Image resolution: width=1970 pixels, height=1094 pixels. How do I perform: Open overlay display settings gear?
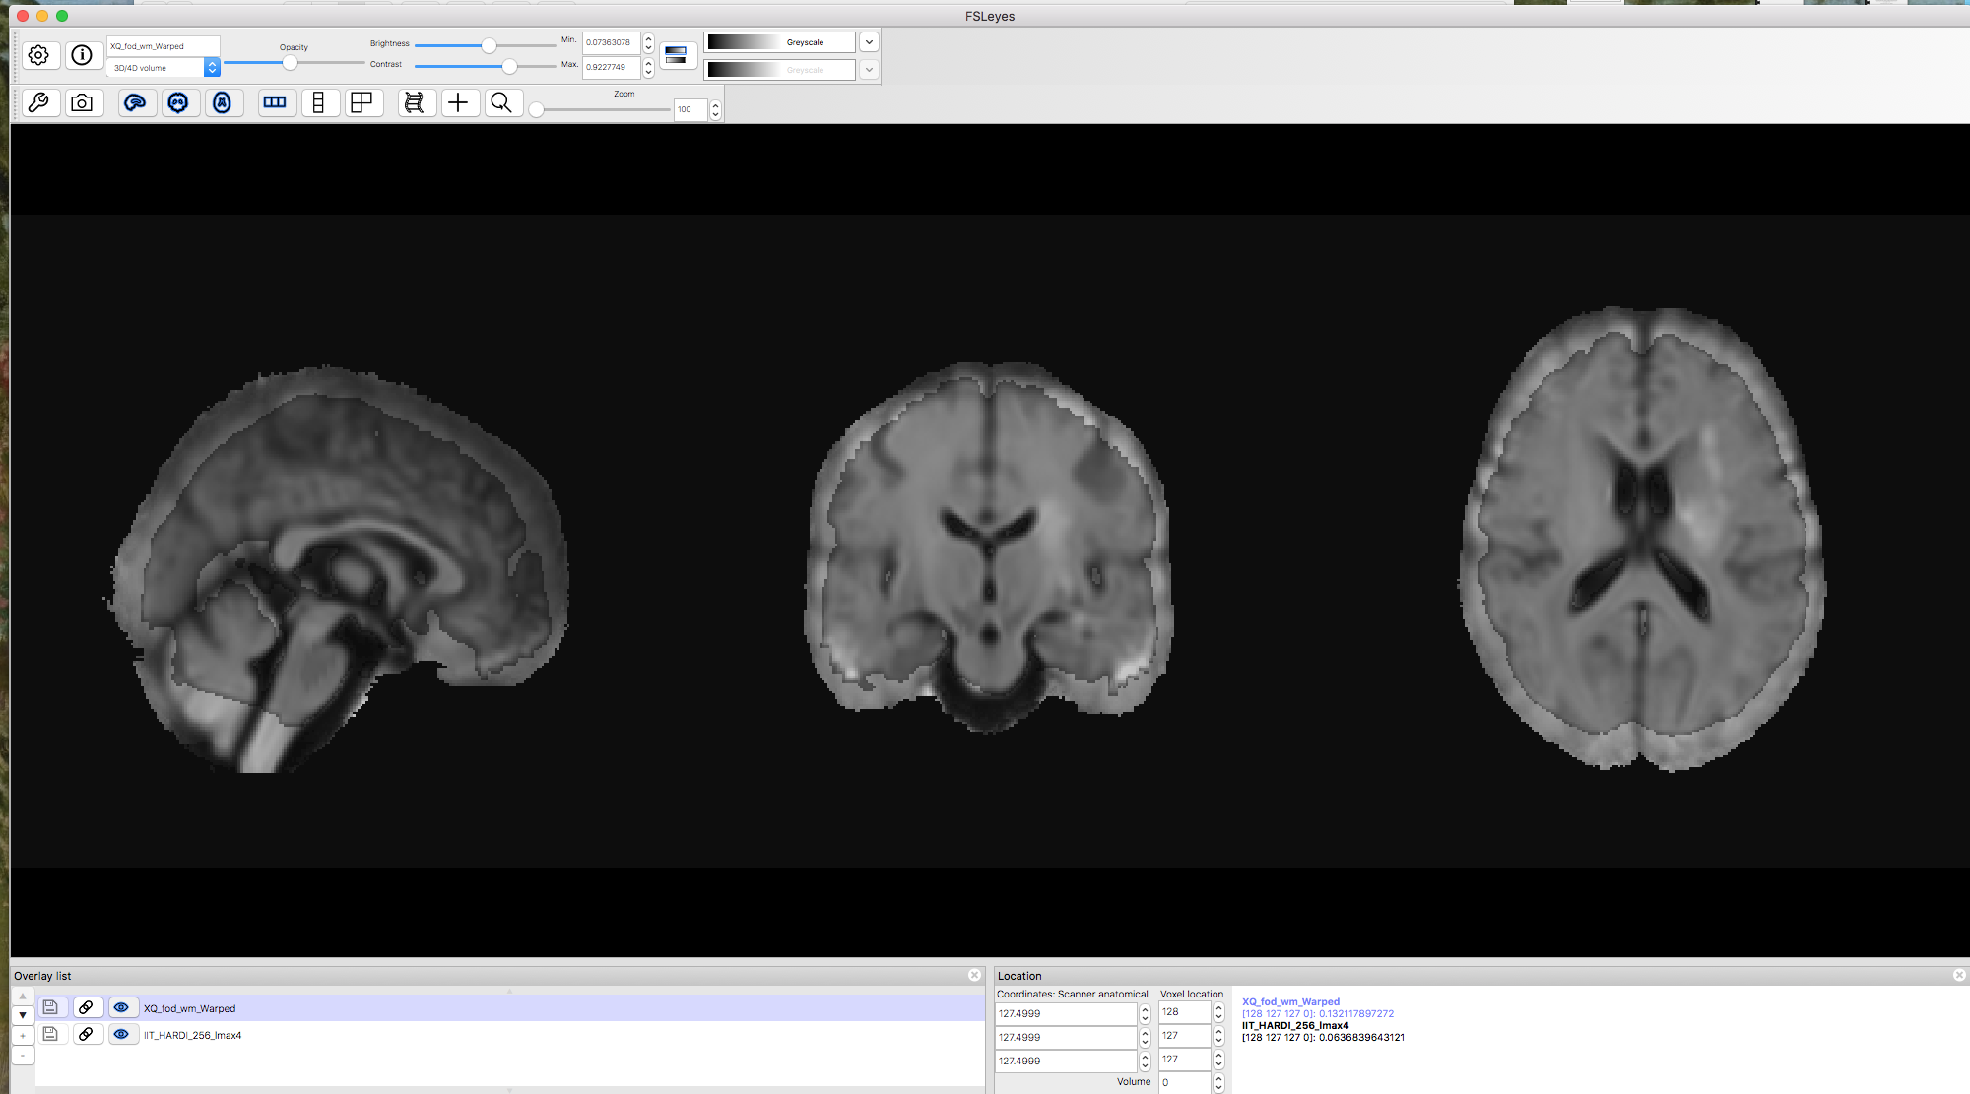pos(39,56)
